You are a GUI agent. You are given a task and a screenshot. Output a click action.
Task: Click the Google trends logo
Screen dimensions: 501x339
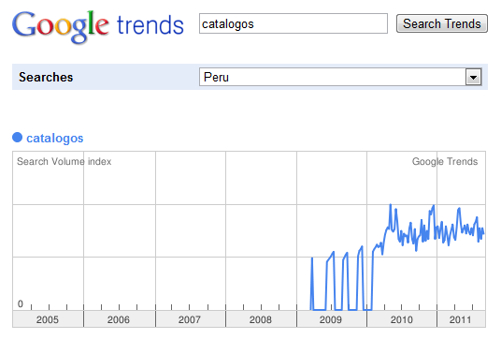[x=98, y=26]
